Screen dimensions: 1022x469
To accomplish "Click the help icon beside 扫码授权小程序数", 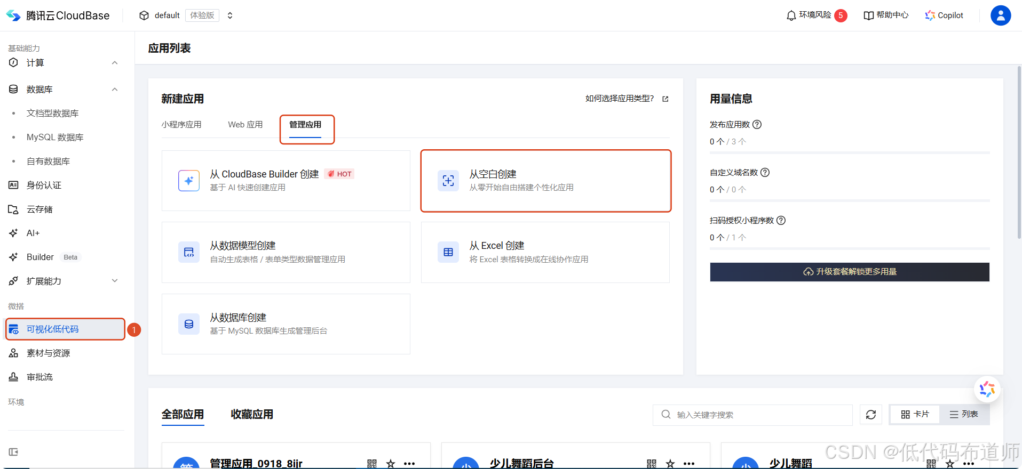I will tap(781, 221).
